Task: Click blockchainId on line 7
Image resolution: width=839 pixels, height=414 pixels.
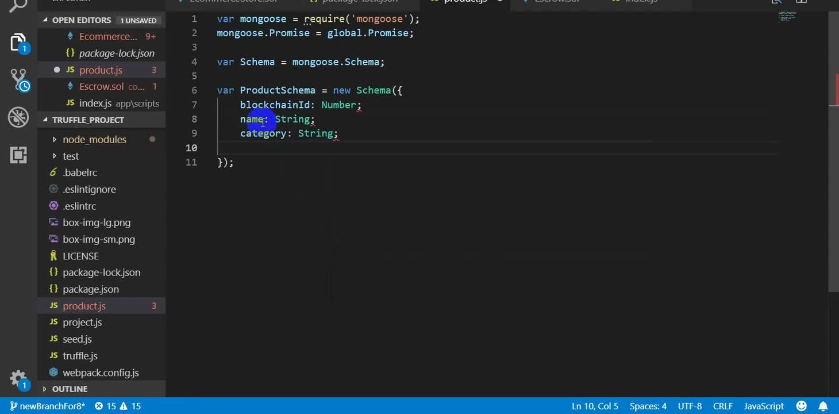Action: coord(275,105)
